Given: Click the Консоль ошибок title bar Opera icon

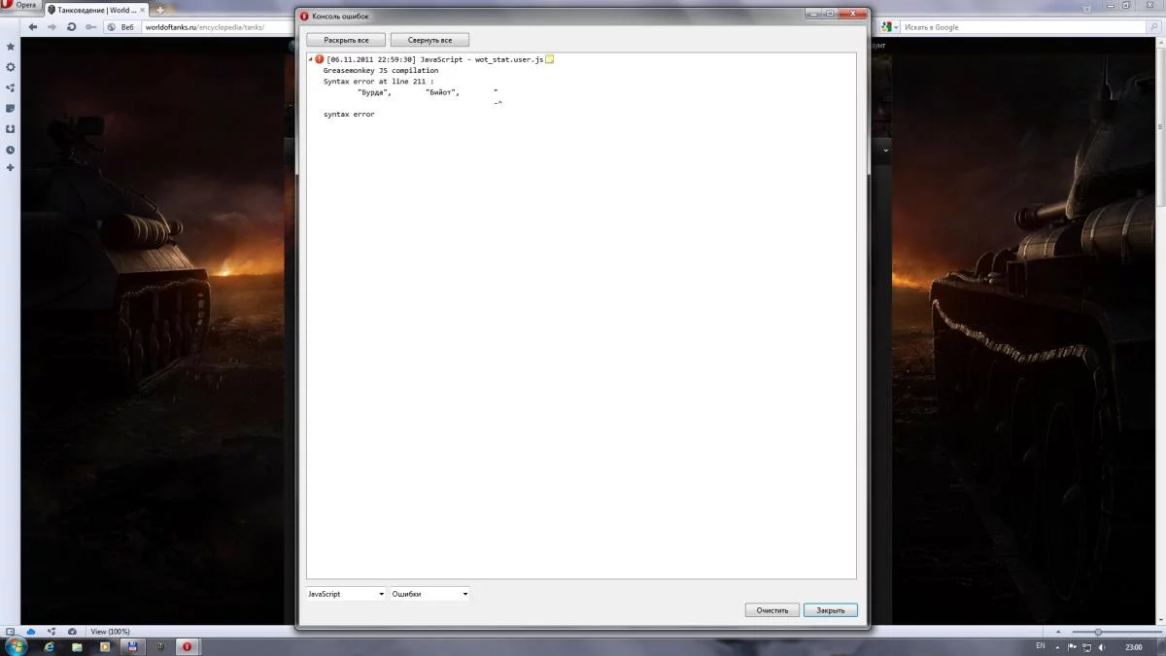Looking at the screenshot, I should click(x=304, y=17).
